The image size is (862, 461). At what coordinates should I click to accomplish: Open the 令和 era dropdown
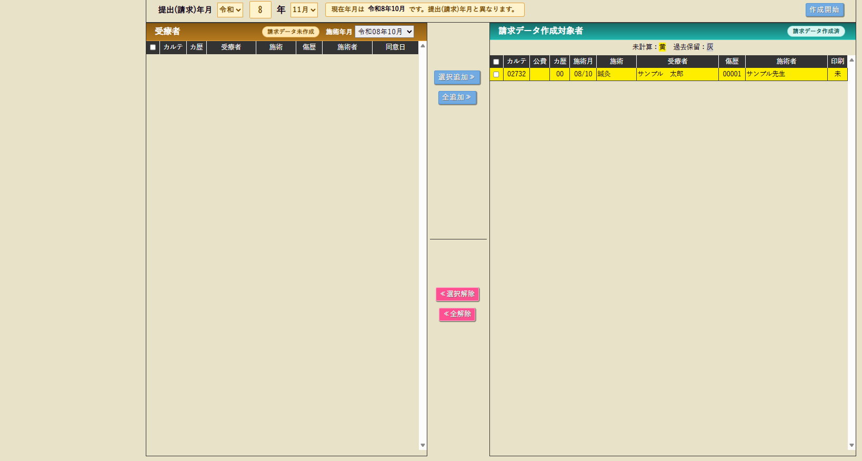(230, 10)
